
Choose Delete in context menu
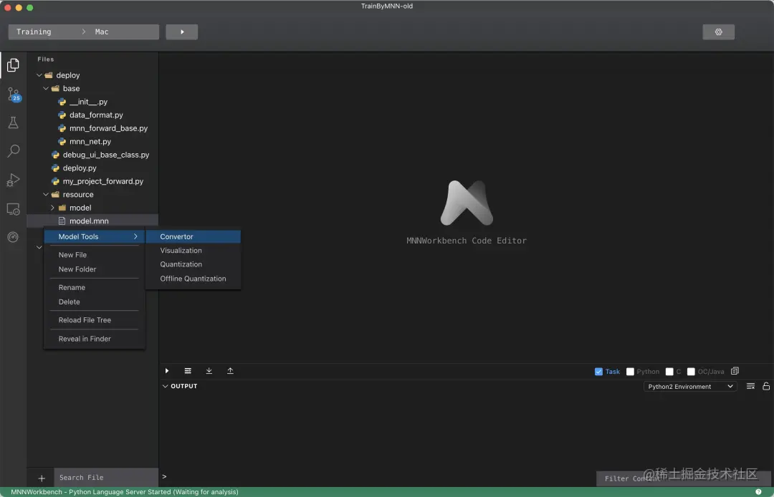(95, 301)
